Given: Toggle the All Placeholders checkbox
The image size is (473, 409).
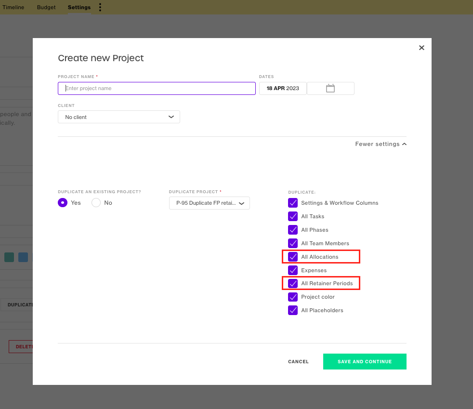Looking at the screenshot, I should (x=293, y=310).
